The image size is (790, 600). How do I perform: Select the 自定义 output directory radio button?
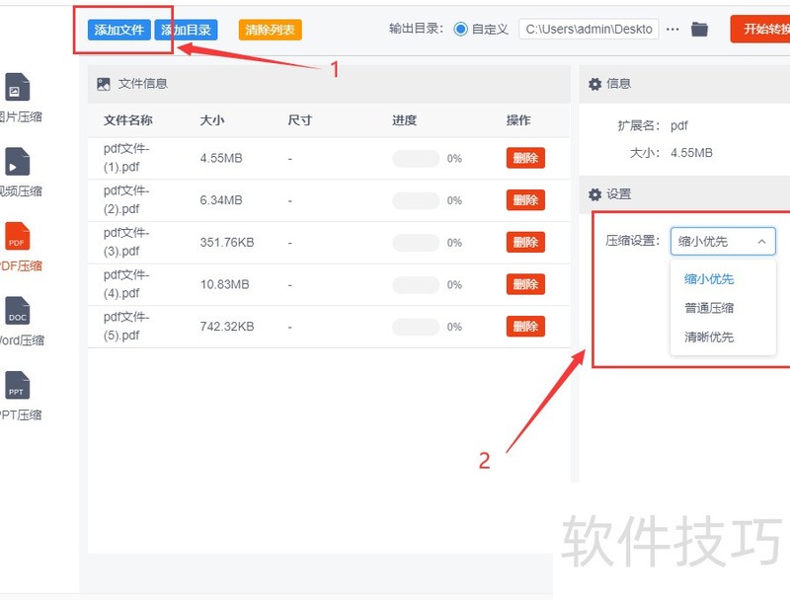click(x=460, y=30)
